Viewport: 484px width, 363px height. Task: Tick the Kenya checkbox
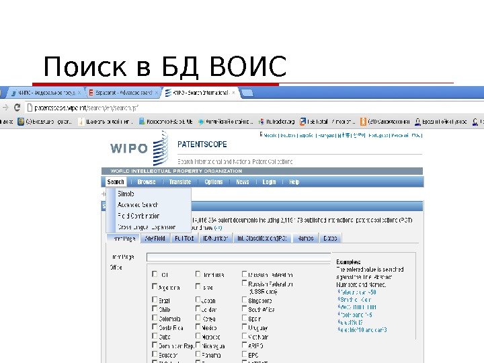click(198, 317)
